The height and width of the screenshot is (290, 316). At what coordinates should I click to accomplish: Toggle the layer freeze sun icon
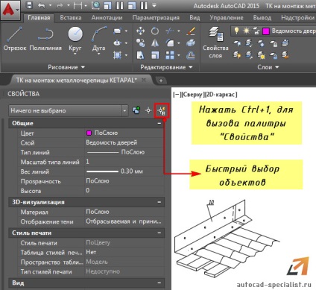tap(247, 31)
